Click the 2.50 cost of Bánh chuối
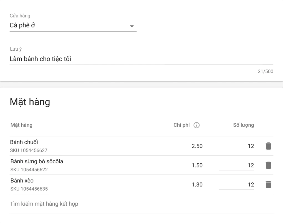 [x=197, y=146]
